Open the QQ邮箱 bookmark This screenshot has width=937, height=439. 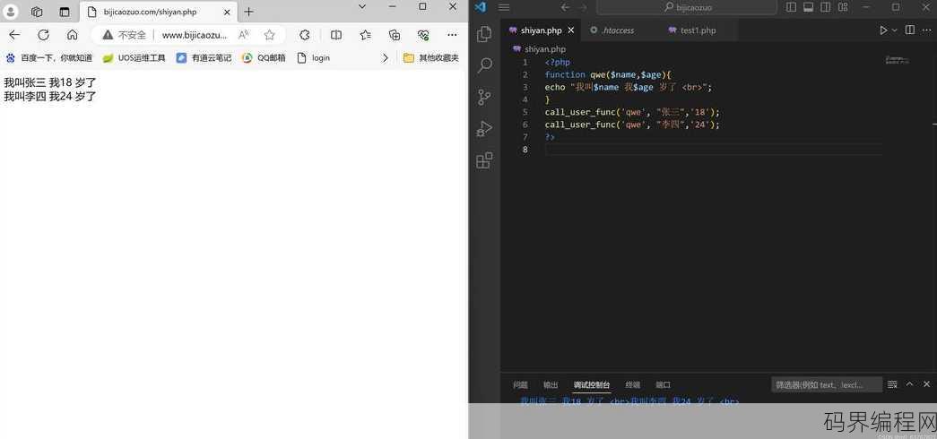coord(264,58)
